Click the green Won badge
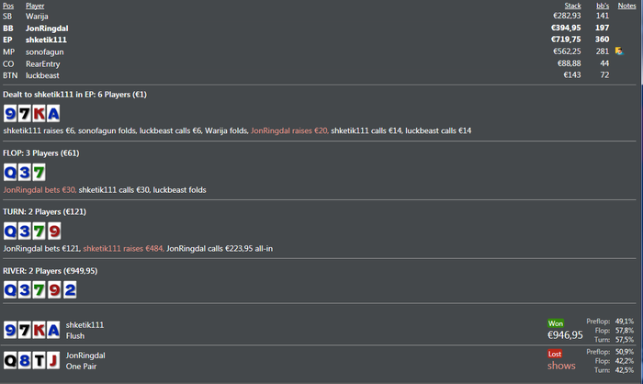The height and width of the screenshot is (384, 643). pyautogui.click(x=556, y=323)
